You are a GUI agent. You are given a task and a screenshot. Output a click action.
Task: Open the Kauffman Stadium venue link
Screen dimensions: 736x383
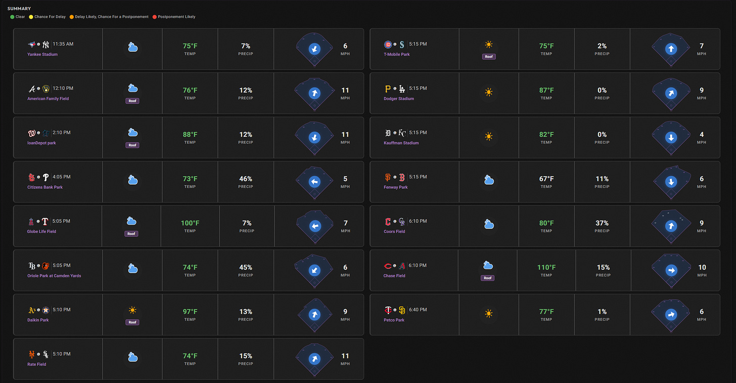pos(401,143)
